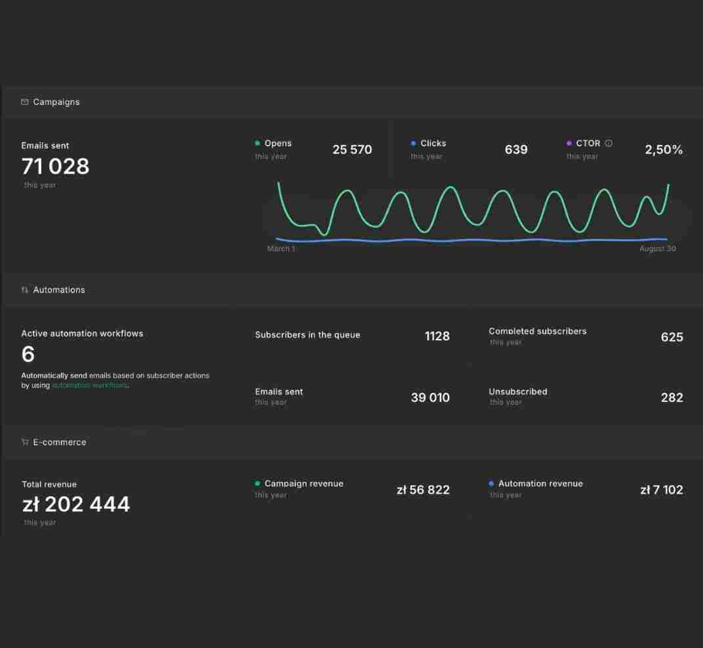Screen dimensions: 703x648
Task: Open the automation workflows link
Action: click(x=90, y=385)
